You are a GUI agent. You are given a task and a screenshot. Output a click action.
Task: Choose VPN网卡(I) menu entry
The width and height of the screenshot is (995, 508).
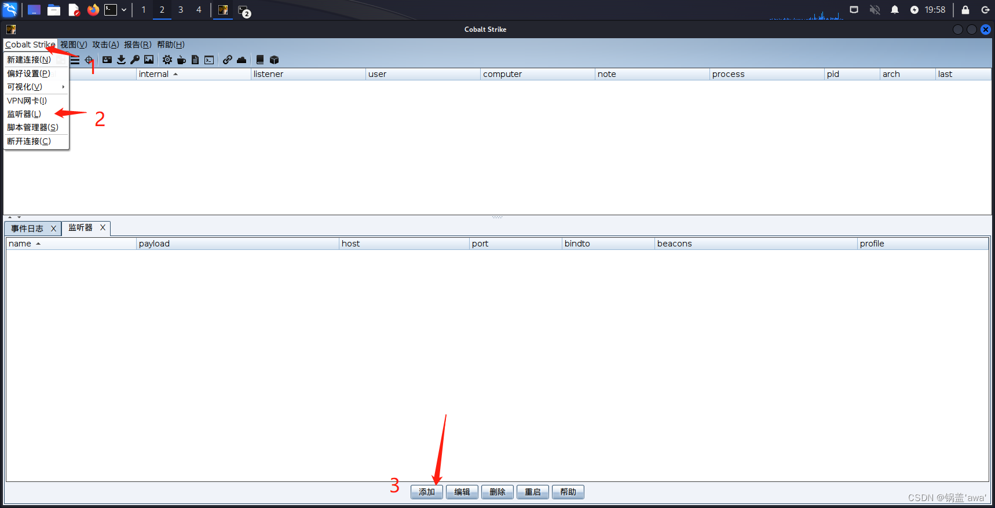pos(36,101)
